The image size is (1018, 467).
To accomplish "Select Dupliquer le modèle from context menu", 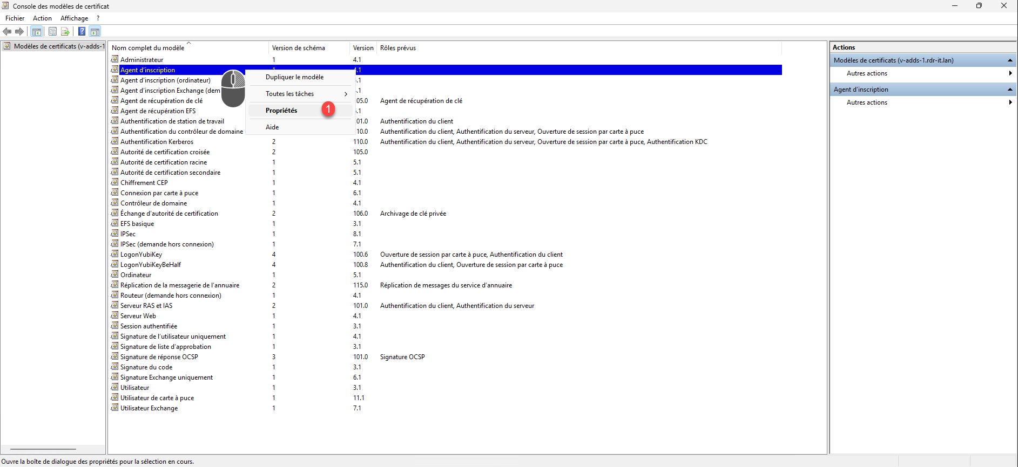I will (294, 77).
